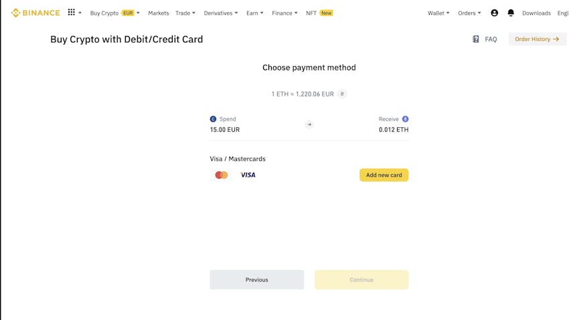Open the apps grid menu icon
The height and width of the screenshot is (320, 569).
click(x=72, y=12)
